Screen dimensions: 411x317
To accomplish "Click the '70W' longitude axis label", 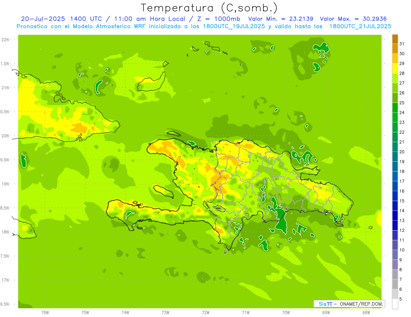I will pyautogui.click(x=286, y=312).
